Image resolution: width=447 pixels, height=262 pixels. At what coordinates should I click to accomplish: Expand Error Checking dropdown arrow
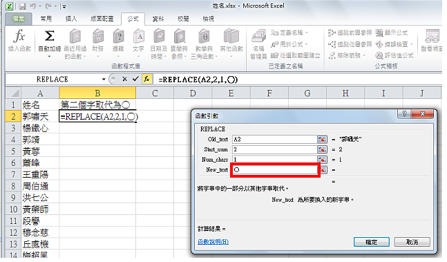[411, 44]
